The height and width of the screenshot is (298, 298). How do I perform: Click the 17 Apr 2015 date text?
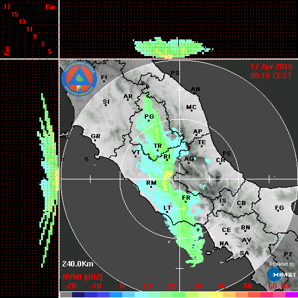271,67
